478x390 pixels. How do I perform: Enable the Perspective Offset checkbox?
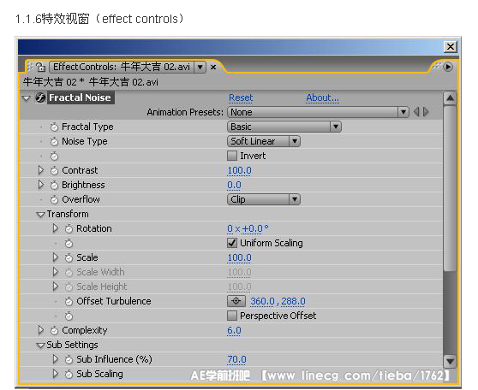[232, 316]
